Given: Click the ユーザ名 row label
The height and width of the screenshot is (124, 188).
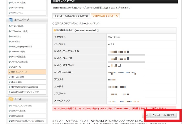Looking at the screenshot, I should (x=59, y=86).
